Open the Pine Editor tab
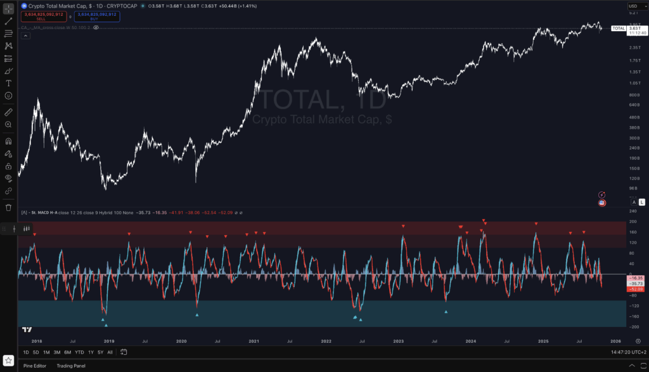649x372 pixels. point(36,366)
